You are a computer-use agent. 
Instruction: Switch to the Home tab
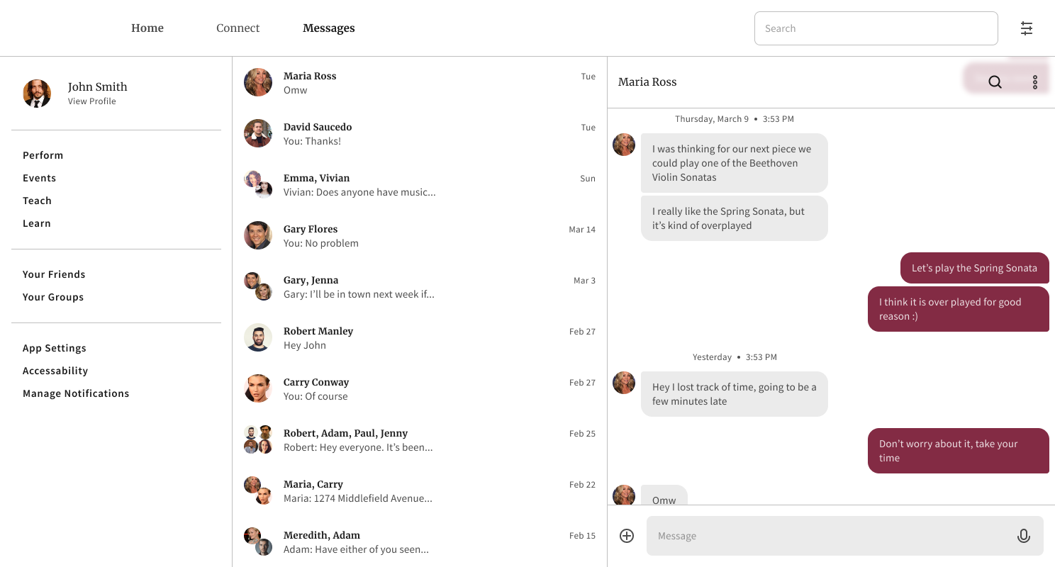(147, 28)
